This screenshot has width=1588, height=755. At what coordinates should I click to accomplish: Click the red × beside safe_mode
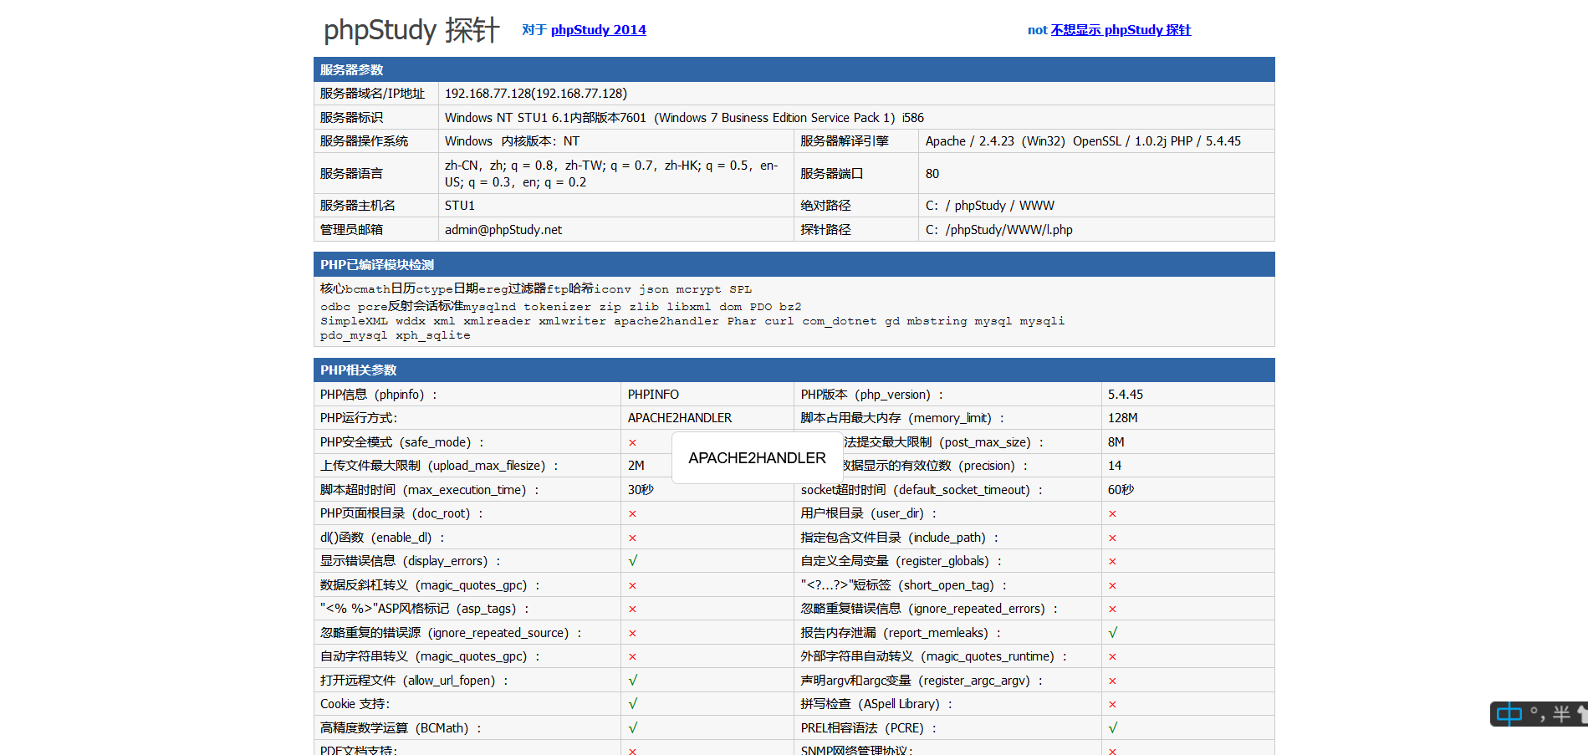[x=633, y=441]
